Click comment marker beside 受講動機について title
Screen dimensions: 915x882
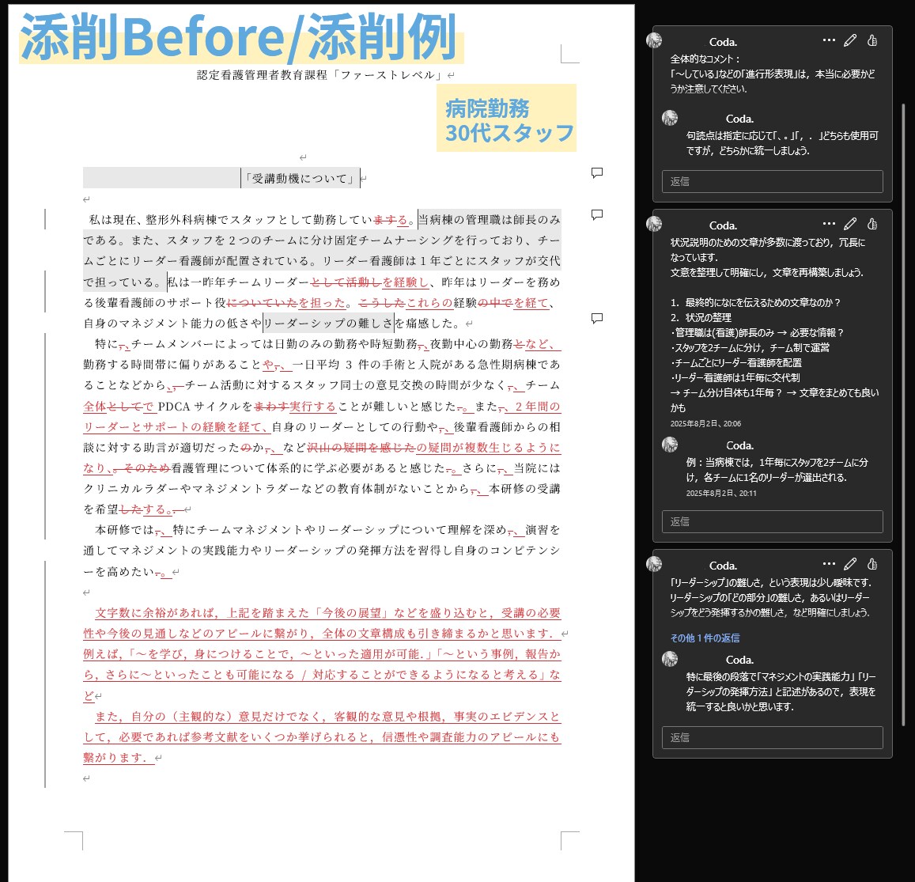(597, 172)
